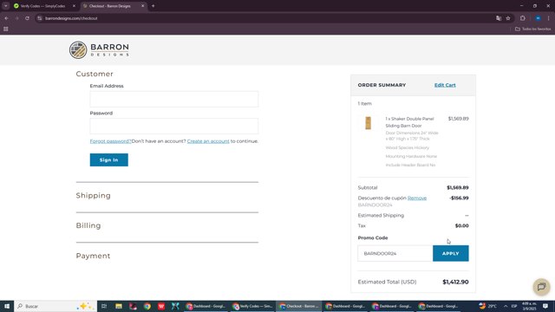Screen dimensions: 555x312
Task: Open the browser extensions puzzle icon
Action: tap(523, 18)
